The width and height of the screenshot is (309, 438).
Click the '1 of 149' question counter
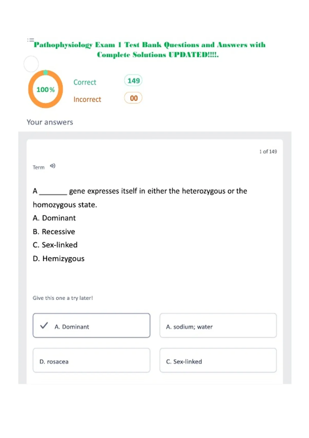pyautogui.click(x=268, y=151)
